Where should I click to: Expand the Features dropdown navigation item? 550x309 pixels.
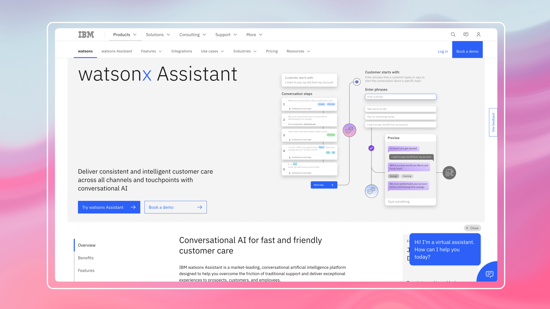pos(151,51)
